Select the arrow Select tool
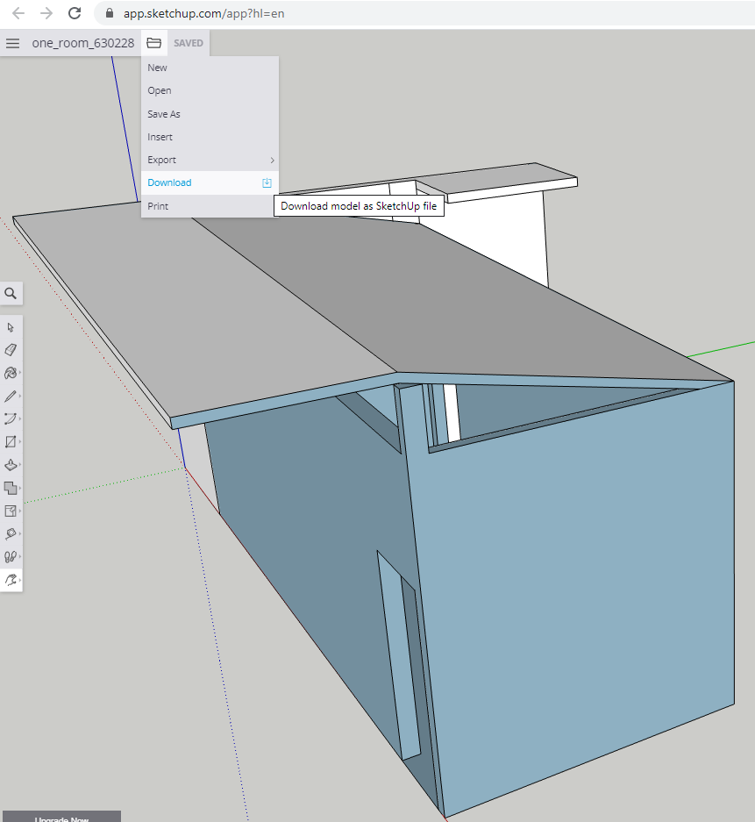Viewport: 755px width, 822px height. [x=11, y=327]
